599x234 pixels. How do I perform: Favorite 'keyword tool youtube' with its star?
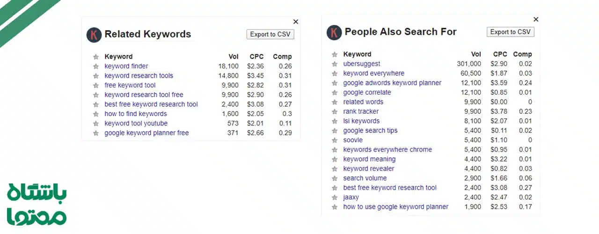click(96, 124)
